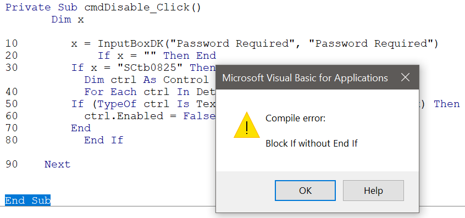Viewport: 465px width, 218px height.
Task: Click the "SCtb0825" password string on line 30
Action: 150,68
